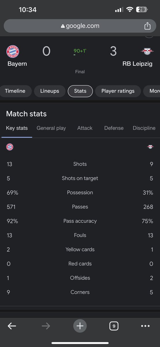Switch to Attack stats
Screen dimensions: 160x347
click(x=85, y=128)
